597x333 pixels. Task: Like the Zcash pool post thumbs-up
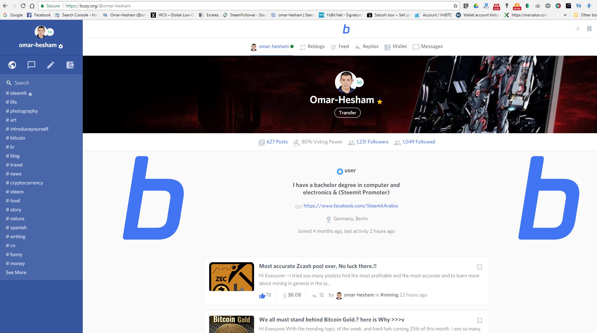262,296
